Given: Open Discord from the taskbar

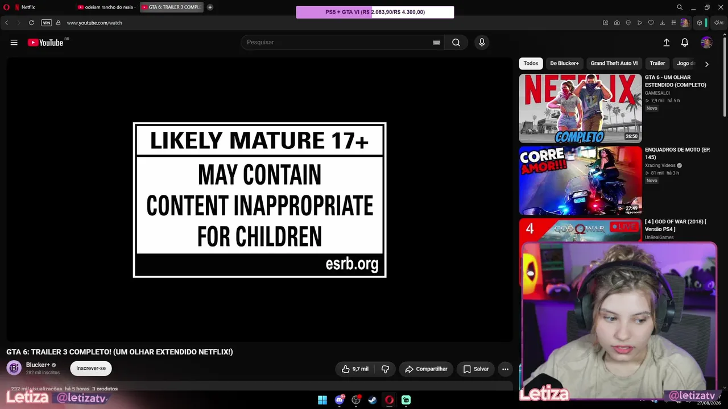Looking at the screenshot, I should pyautogui.click(x=340, y=400).
